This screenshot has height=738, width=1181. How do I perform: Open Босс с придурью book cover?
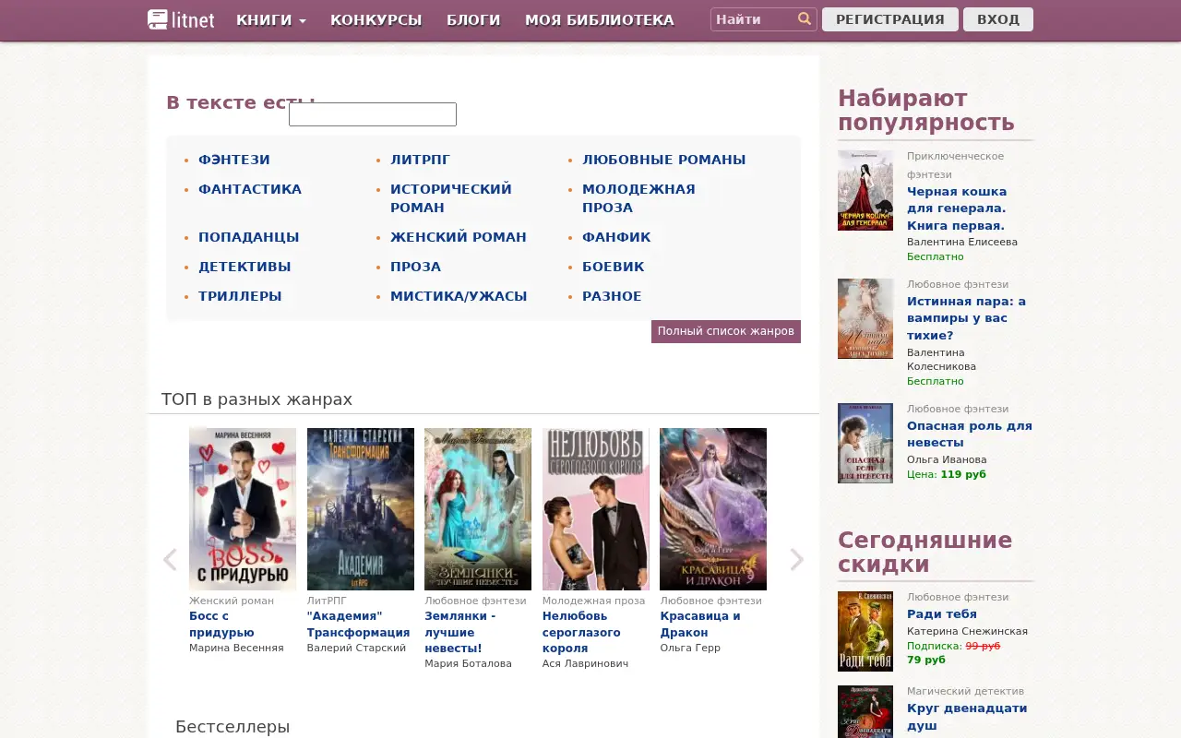(243, 509)
